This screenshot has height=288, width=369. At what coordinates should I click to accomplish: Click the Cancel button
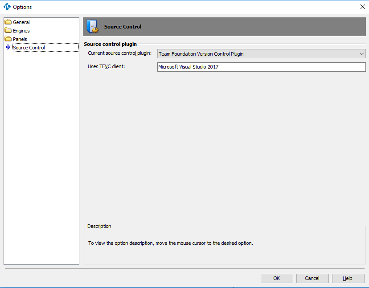(312, 278)
